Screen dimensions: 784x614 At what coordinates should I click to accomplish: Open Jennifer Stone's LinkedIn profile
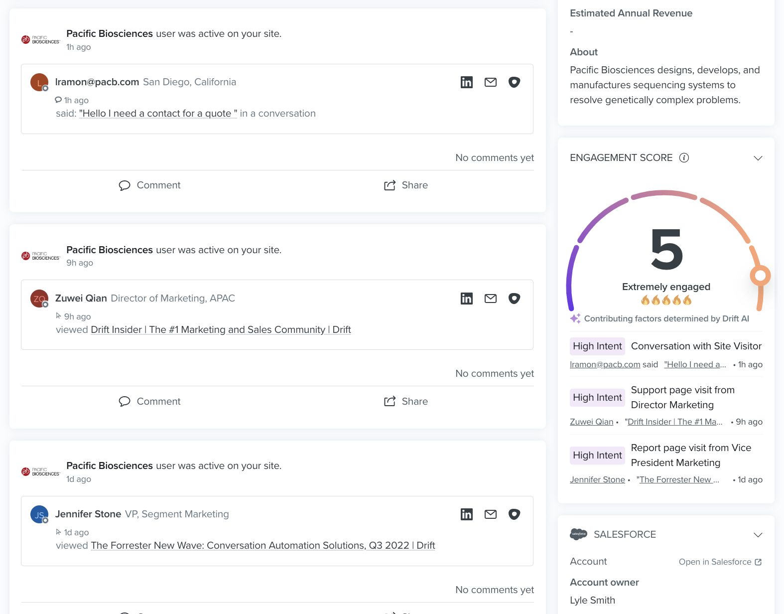[467, 514]
